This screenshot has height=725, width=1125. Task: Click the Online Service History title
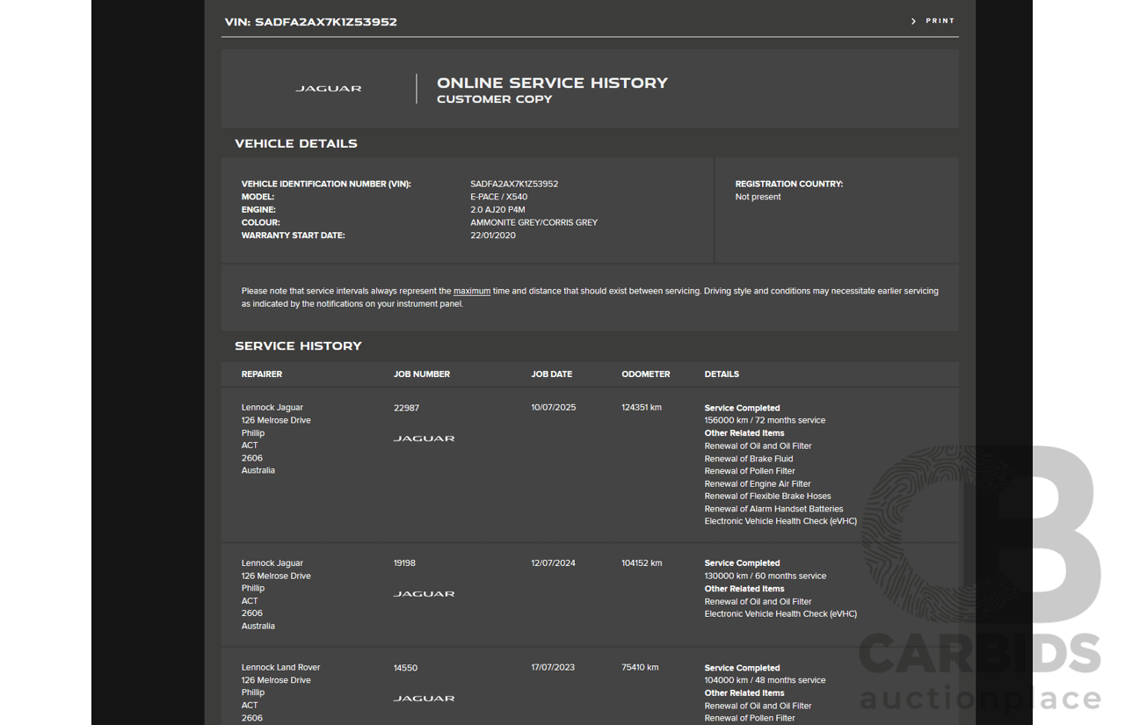pyautogui.click(x=552, y=83)
